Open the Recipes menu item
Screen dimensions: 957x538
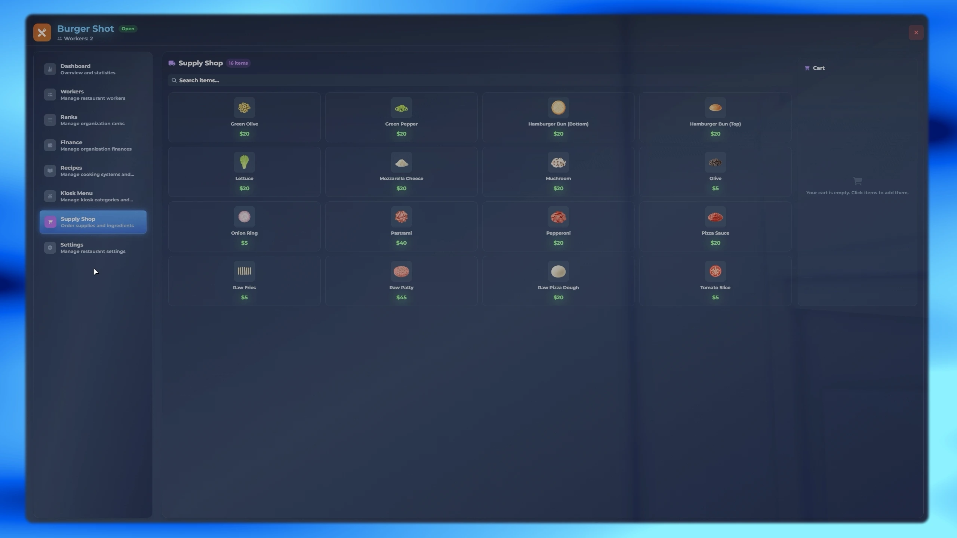pyautogui.click(x=93, y=171)
